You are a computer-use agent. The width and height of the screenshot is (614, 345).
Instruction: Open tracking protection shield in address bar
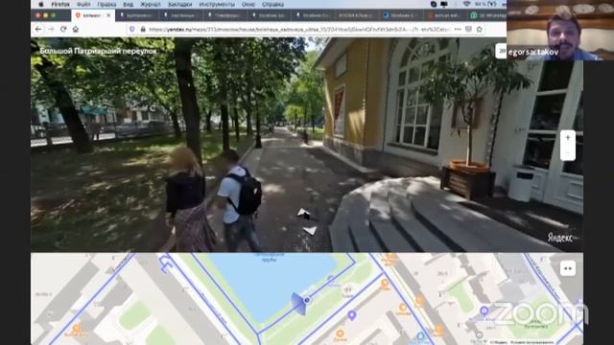(x=132, y=30)
